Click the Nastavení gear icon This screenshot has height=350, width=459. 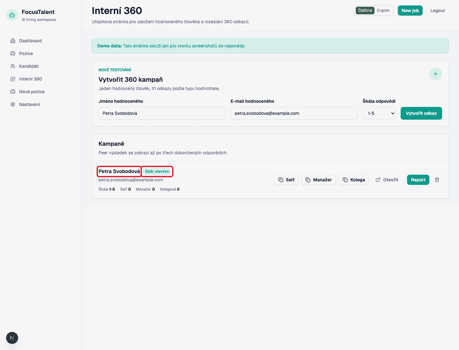click(x=13, y=104)
